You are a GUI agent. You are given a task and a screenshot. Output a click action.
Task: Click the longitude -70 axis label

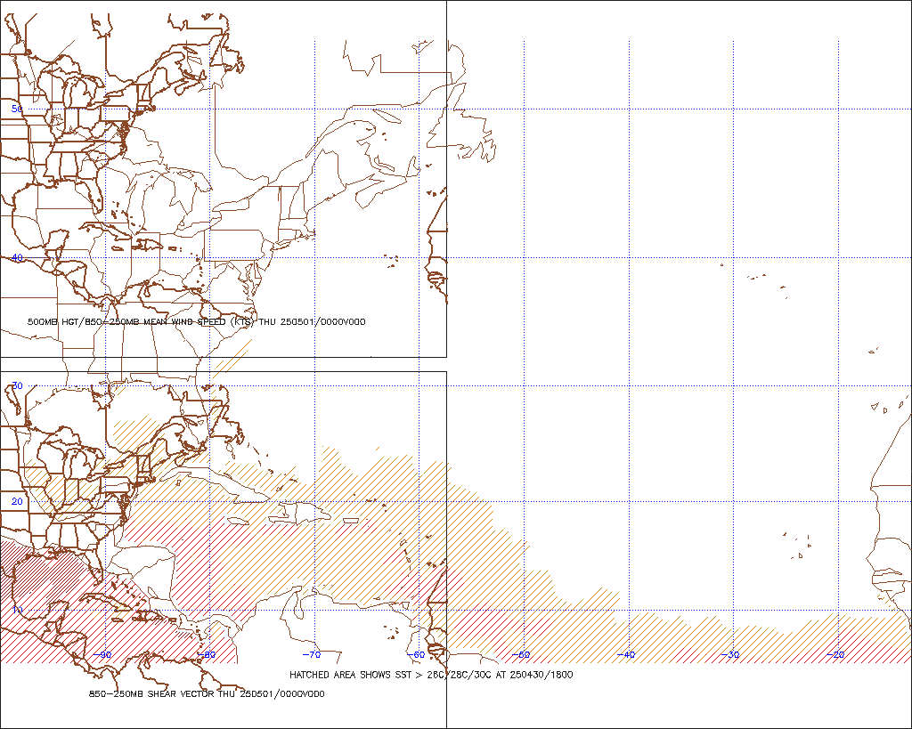tap(312, 654)
